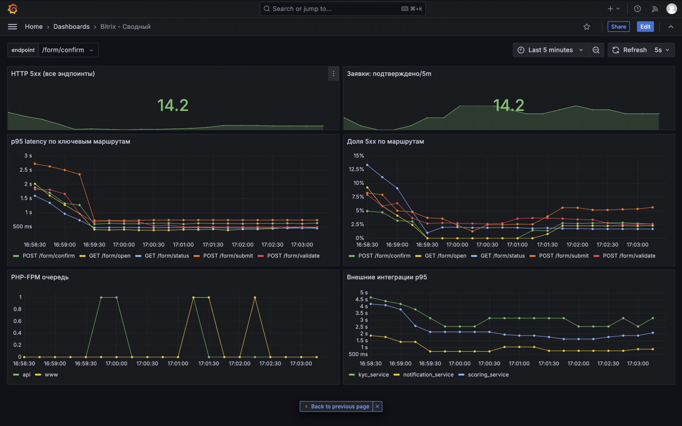Click the Share button
682x426 pixels.
[619, 27]
